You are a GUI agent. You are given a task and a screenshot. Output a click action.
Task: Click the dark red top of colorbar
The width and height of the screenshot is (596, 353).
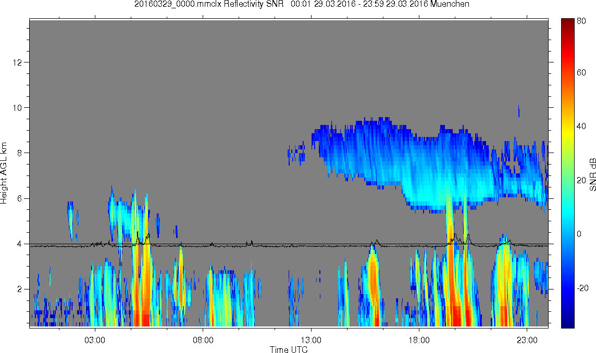tap(567, 22)
